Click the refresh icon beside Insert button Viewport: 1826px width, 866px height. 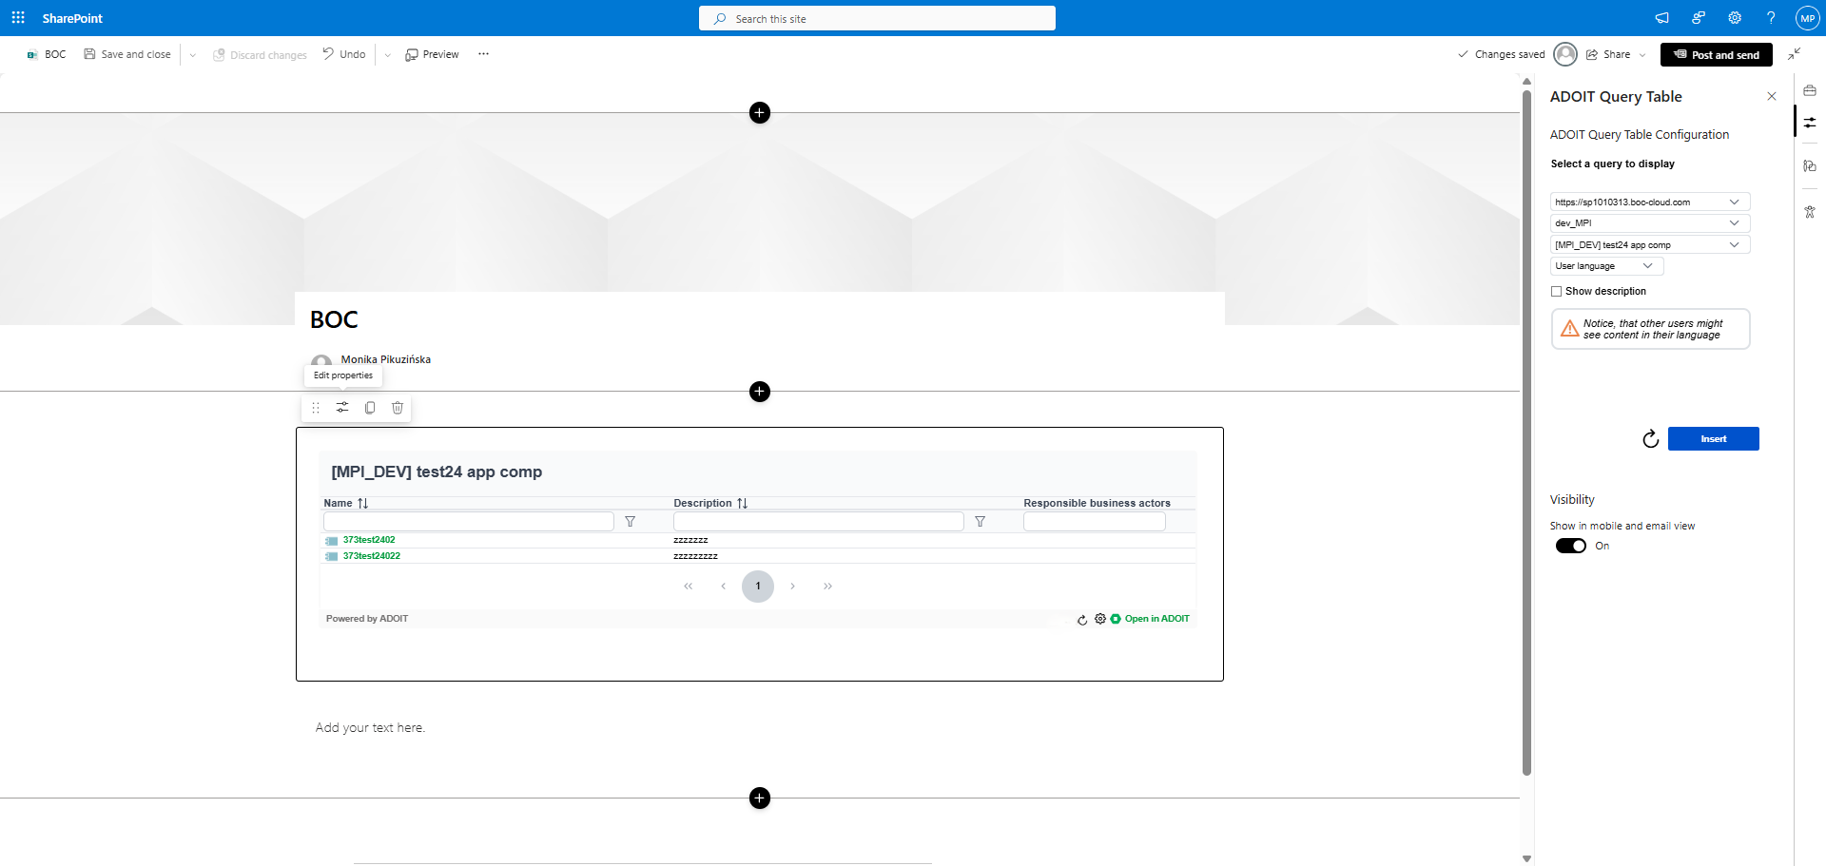tap(1650, 439)
